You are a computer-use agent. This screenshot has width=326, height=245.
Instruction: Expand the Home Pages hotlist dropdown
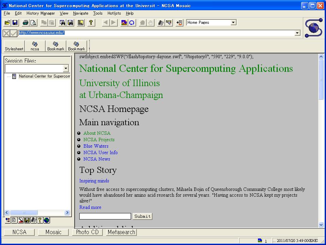[x=233, y=22]
